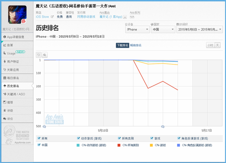Click the teal CN-动作游戏 legend swatch
Image resolution: width=226 pixels, height=163 pixels.
point(78,145)
